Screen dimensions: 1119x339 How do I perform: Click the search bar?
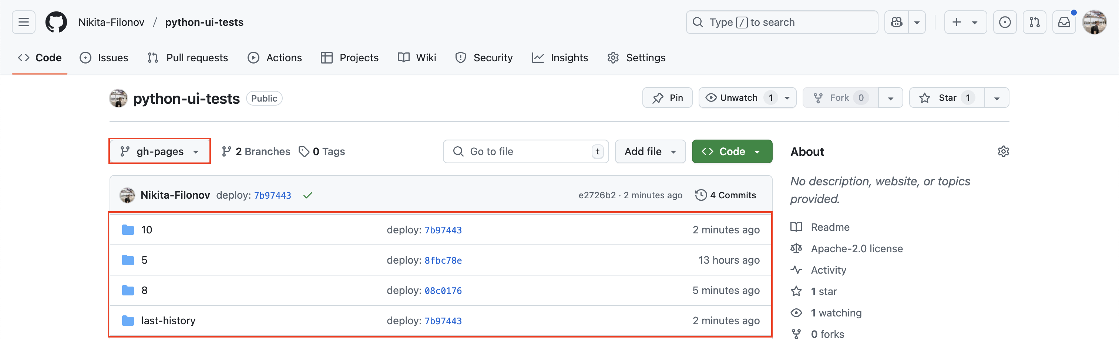[x=782, y=22]
